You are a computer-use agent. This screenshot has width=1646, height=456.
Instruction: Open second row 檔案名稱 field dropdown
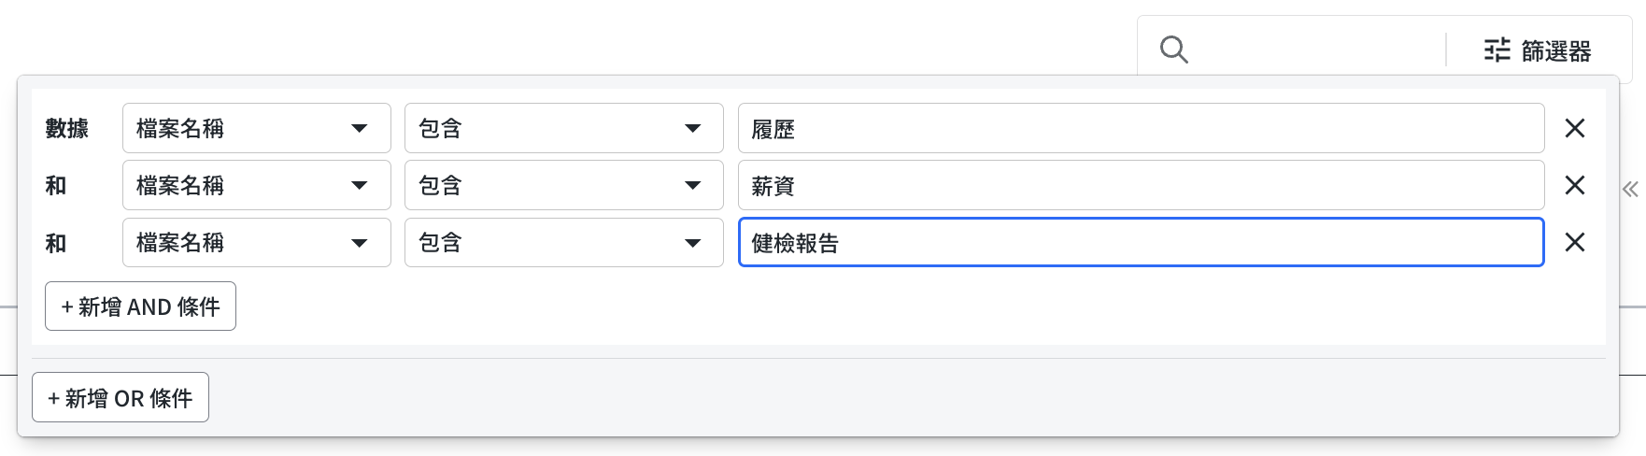[256, 185]
